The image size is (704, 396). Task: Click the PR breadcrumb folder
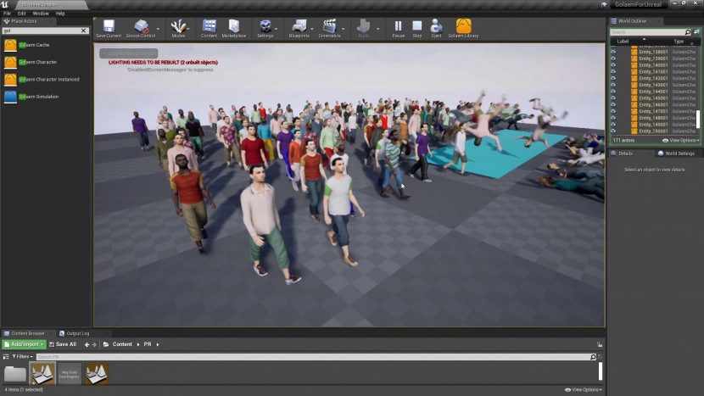click(x=148, y=344)
